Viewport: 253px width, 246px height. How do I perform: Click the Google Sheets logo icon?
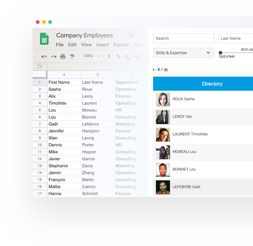[44, 39]
